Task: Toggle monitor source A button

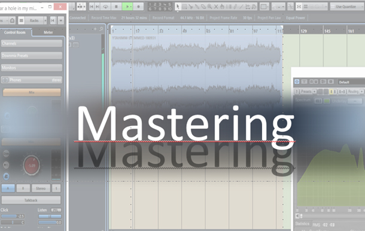Action: pyautogui.click(x=8, y=188)
